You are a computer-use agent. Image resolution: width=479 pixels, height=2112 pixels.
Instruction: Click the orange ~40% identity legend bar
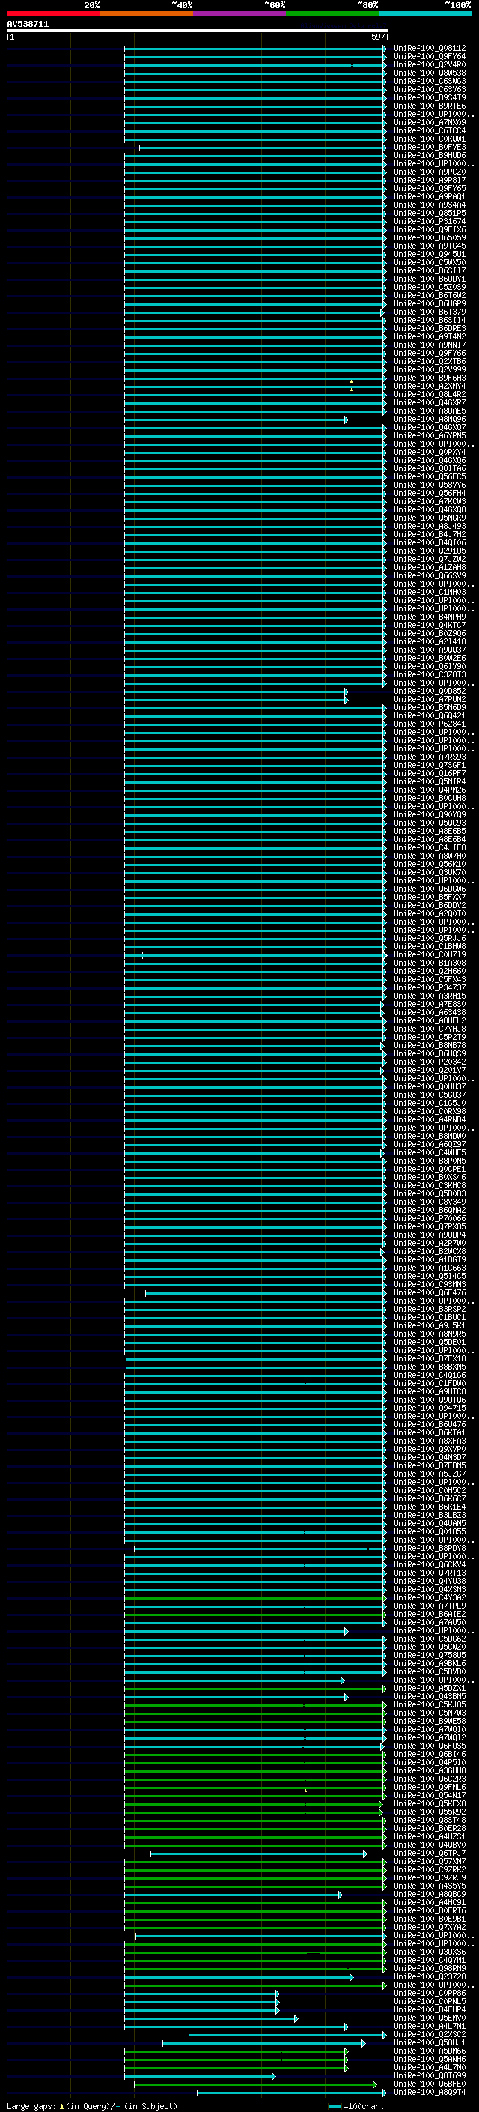[x=147, y=13]
